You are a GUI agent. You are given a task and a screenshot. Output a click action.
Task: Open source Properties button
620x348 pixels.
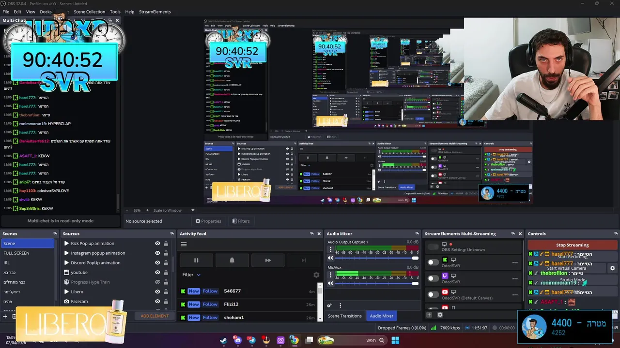point(208,221)
